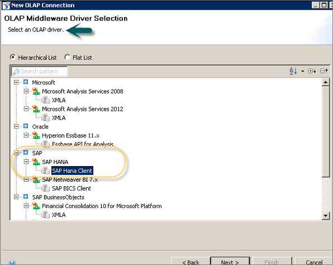This screenshot has width=333, height=265.
Task: Select the Microsoft tree item
Action: pyautogui.click(x=44, y=82)
